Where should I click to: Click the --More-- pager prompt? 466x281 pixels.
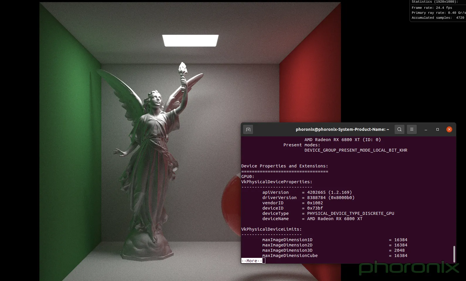pyautogui.click(x=252, y=261)
